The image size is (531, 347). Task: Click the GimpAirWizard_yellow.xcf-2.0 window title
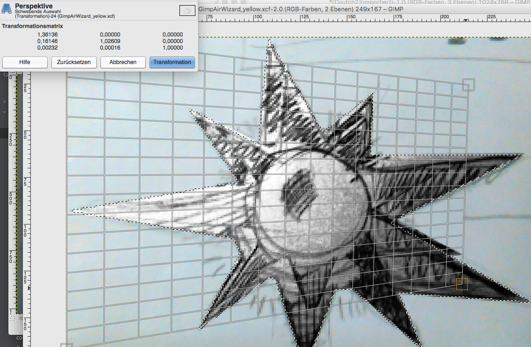pyautogui.click(x=301, y=9)
